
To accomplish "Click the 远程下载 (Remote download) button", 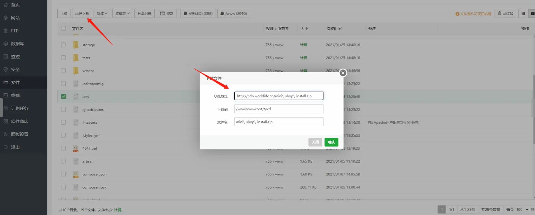I will [x=82, y=13].
